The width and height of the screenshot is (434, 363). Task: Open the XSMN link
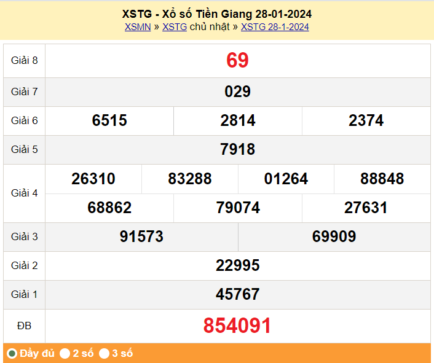click(138, 27)
